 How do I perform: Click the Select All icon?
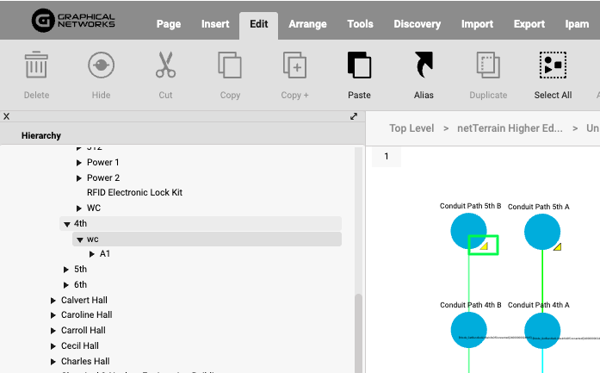552,66
